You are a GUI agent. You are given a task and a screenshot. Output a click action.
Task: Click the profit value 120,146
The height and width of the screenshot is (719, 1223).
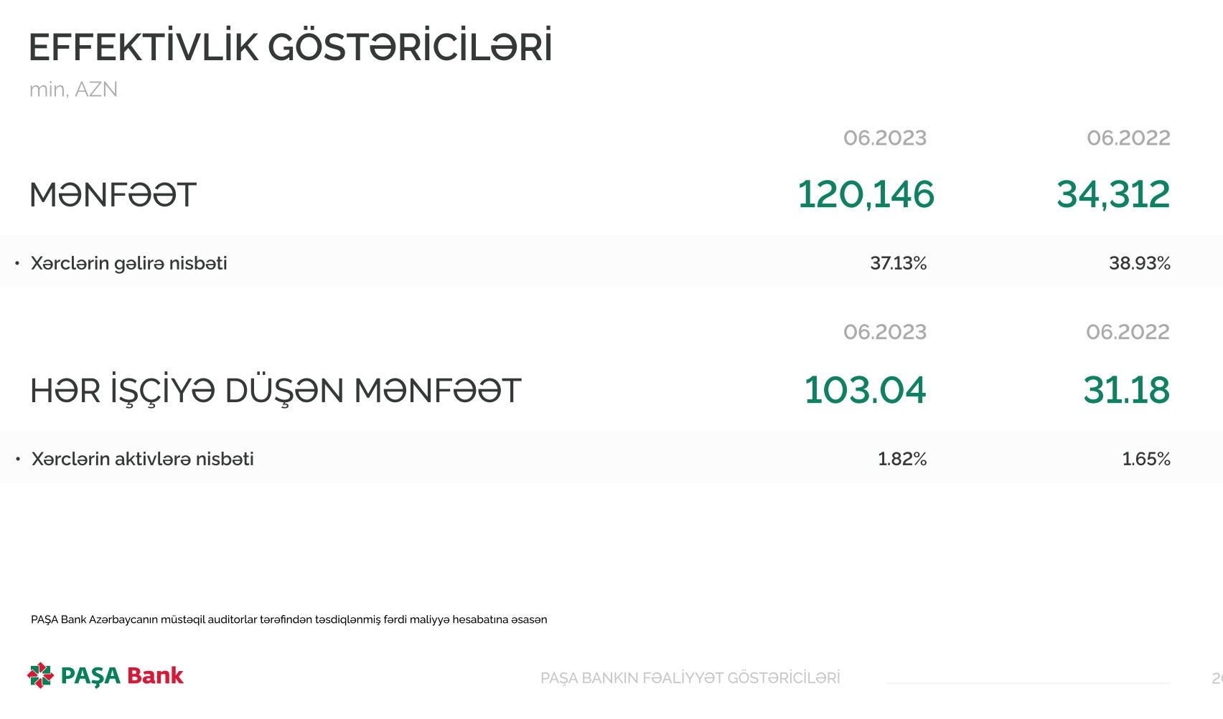click(866, 194)
